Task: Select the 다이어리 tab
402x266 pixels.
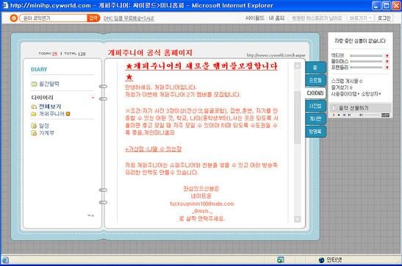Action: pyautogui.click(x=315, y=93)
